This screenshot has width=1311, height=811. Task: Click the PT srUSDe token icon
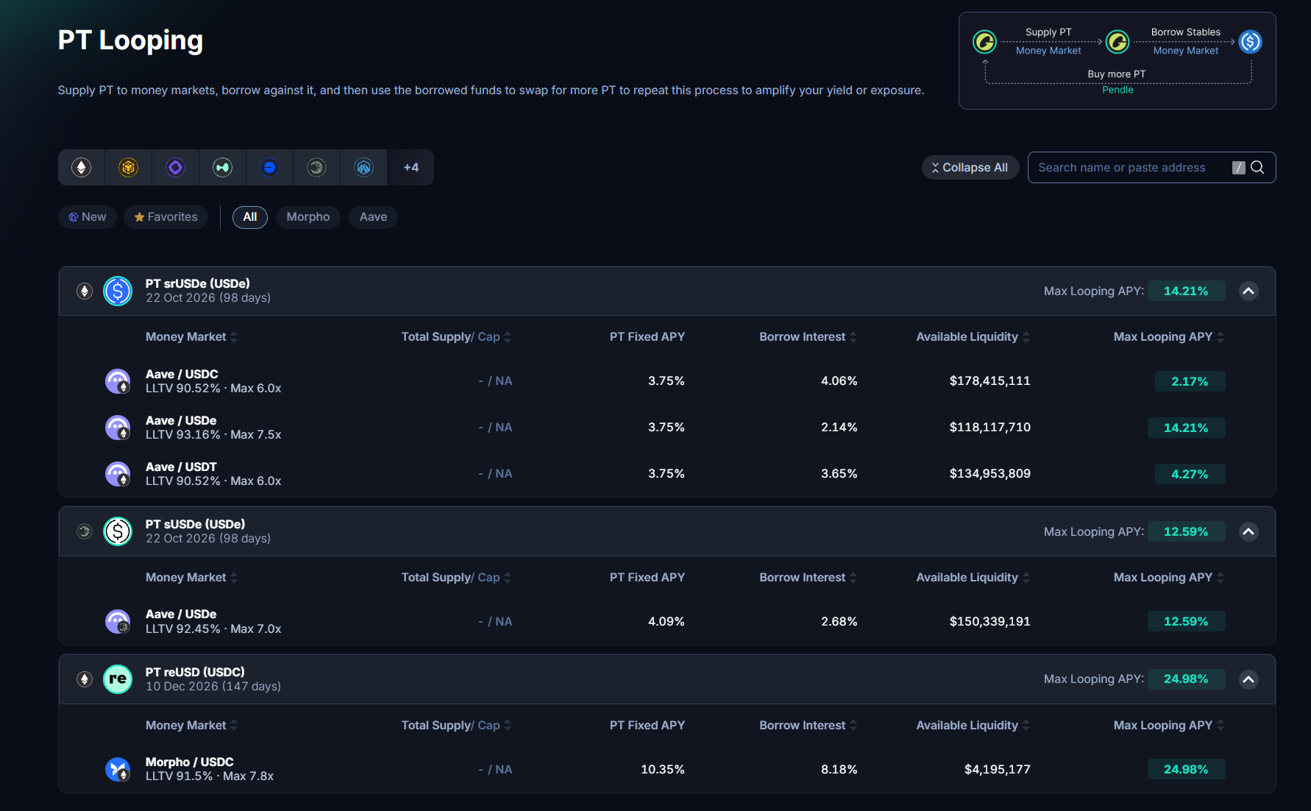click(118, 291)
